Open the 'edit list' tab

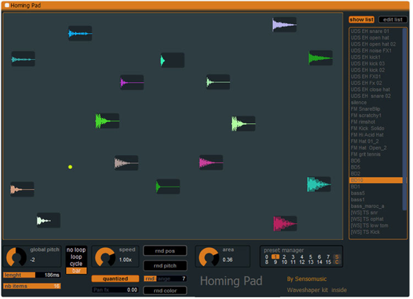[392, 19]
